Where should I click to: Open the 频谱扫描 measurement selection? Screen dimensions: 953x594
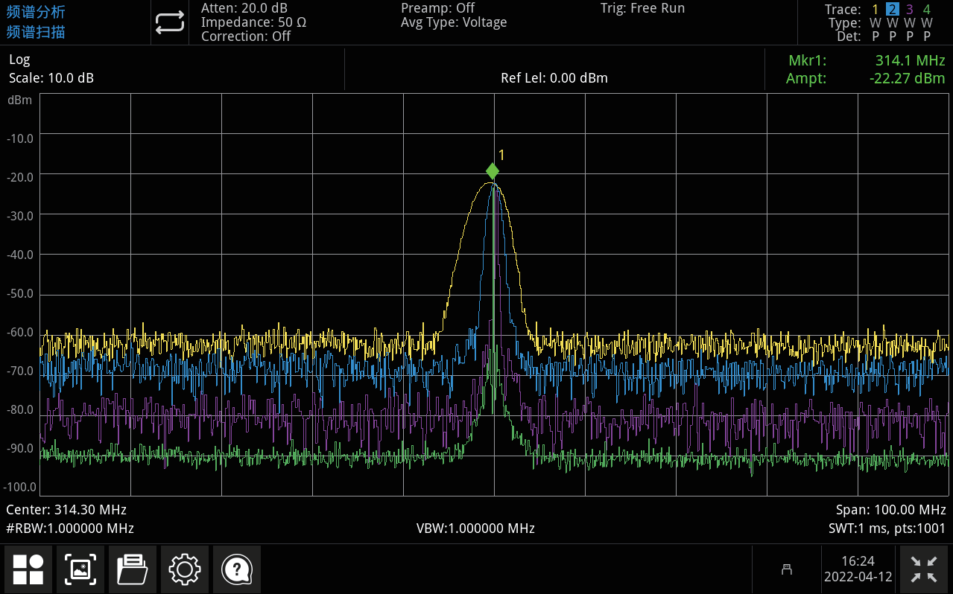tap(36, 32)
